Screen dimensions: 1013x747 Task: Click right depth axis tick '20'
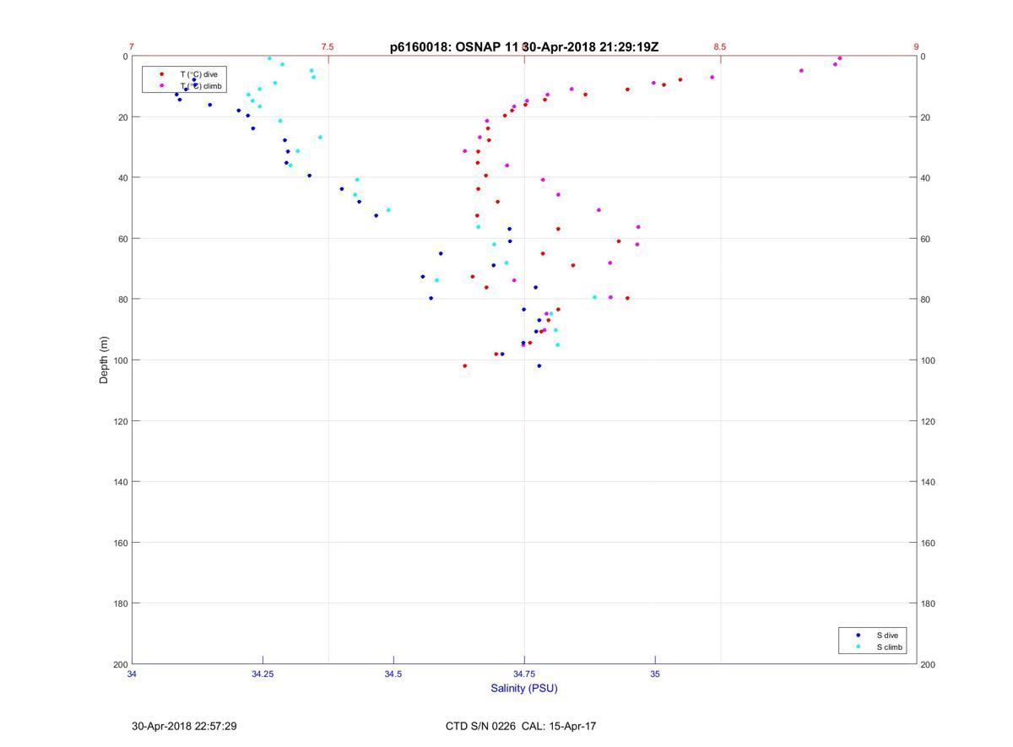tap(925, 117)
